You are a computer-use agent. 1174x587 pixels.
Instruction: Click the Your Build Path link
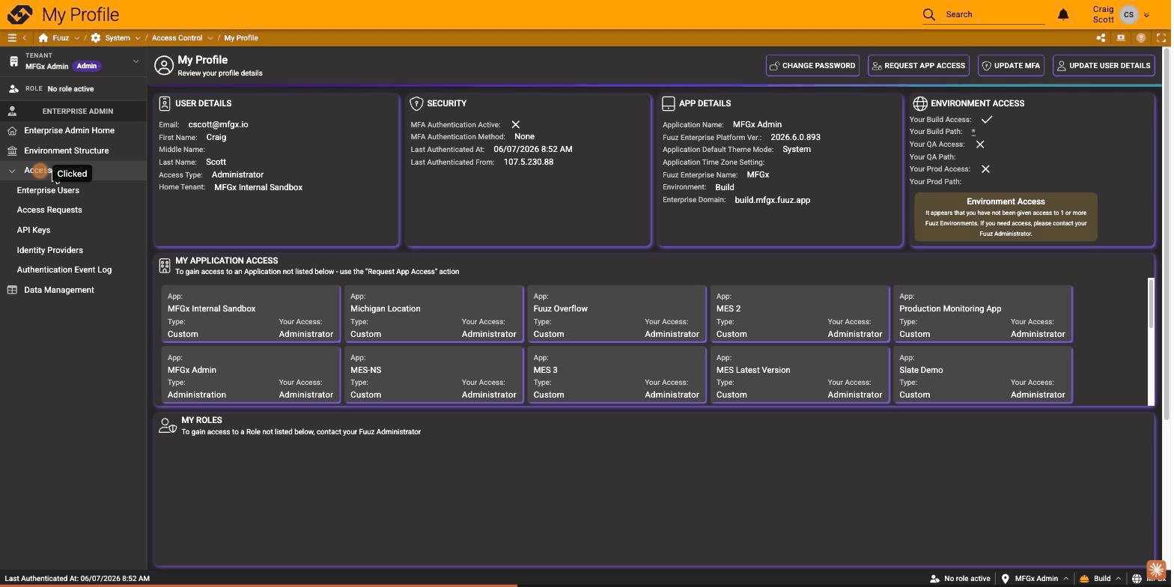coord(973,132)
